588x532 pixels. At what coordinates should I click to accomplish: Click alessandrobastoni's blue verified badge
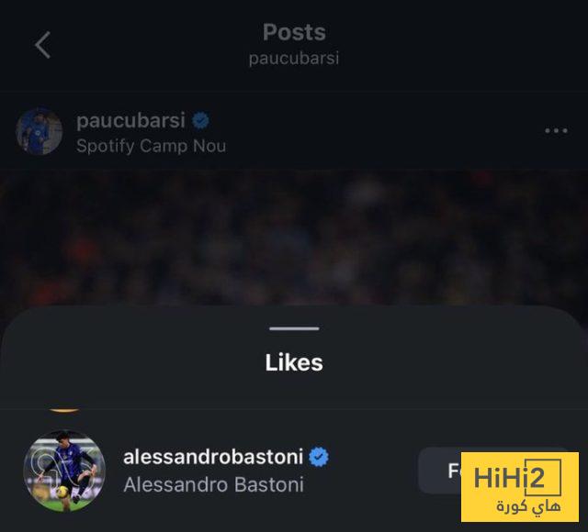pos(319,457)
